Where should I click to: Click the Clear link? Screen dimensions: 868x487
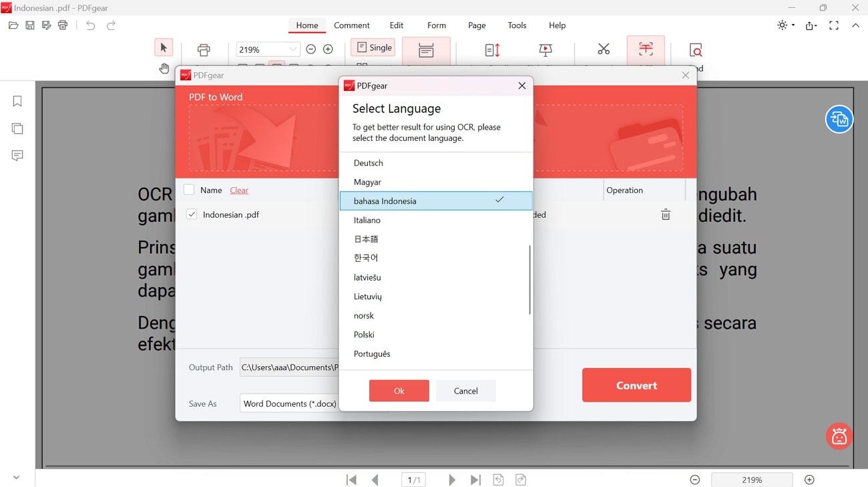coord(239,190)
